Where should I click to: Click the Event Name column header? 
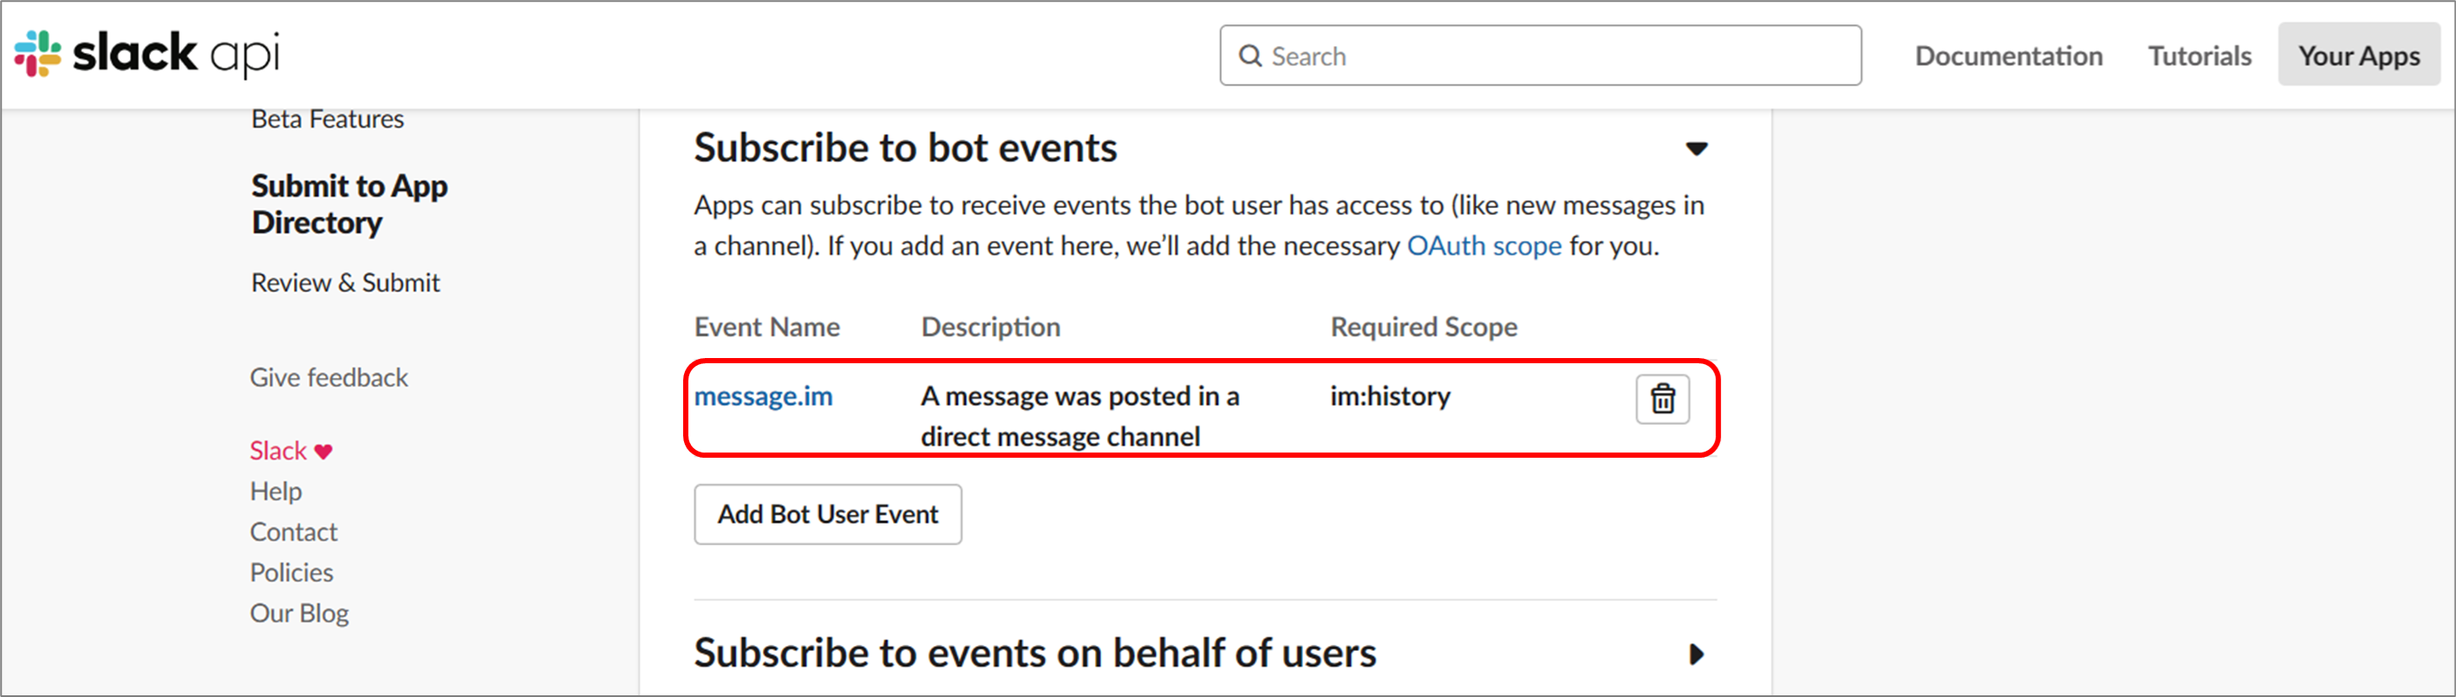(766, 327)
